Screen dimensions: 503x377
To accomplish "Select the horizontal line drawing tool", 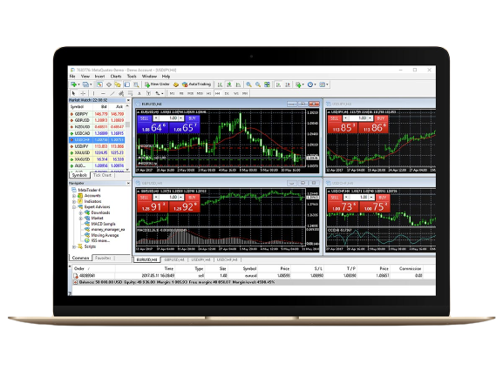I will (x=103, y=93).
